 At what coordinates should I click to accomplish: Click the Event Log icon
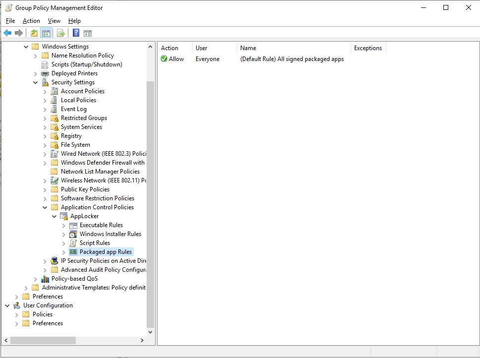point(54,109)
